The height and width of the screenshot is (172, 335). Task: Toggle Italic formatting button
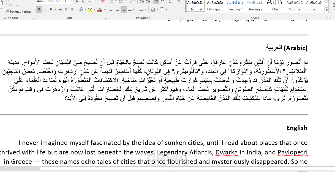[x=45, y=9]
